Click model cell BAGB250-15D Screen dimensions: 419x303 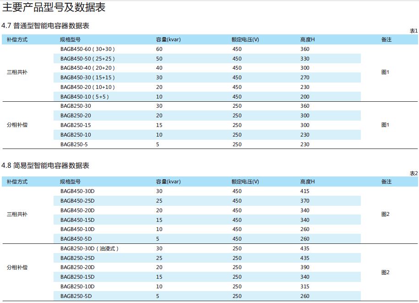click(77, 277)
